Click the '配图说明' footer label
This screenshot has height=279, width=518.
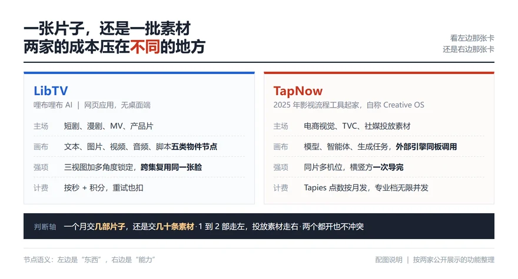(x=389, y=260)
